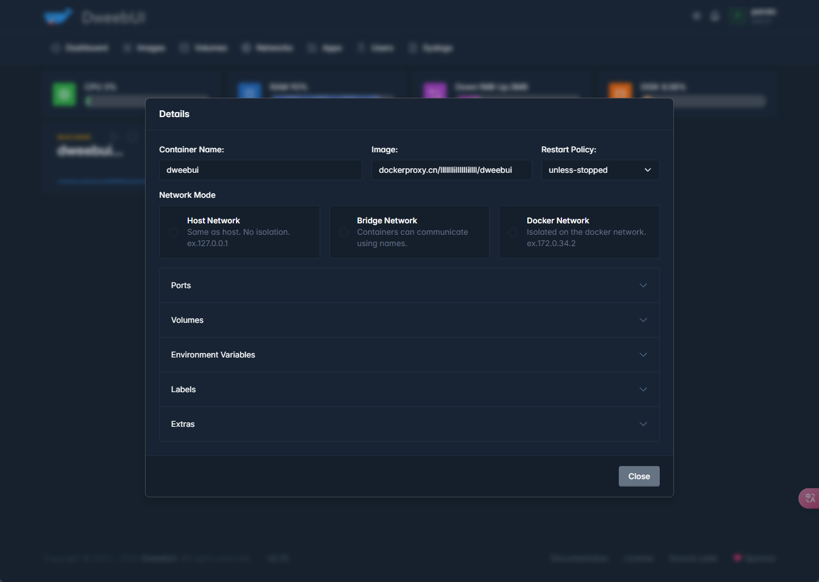Click the Network Mode label
The image size is (819, 582).
point(187,195)
